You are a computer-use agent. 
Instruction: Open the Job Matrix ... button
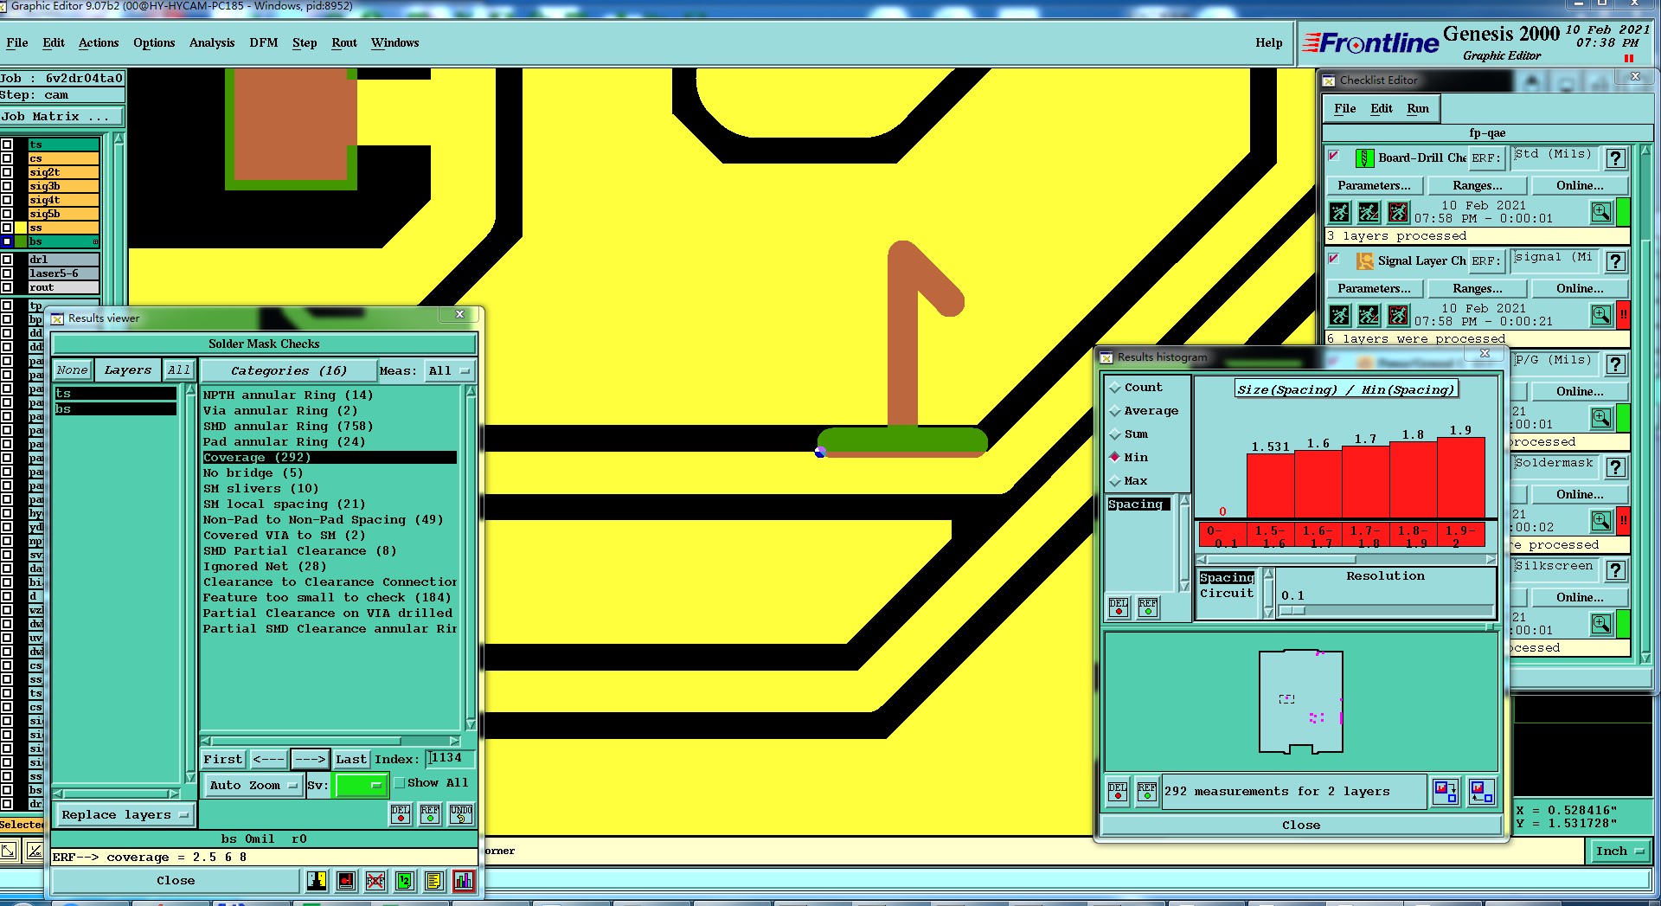pyautogui.click(x=61, y=117)
